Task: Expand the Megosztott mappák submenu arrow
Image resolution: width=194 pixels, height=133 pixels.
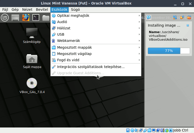Action: click(139, 47)
